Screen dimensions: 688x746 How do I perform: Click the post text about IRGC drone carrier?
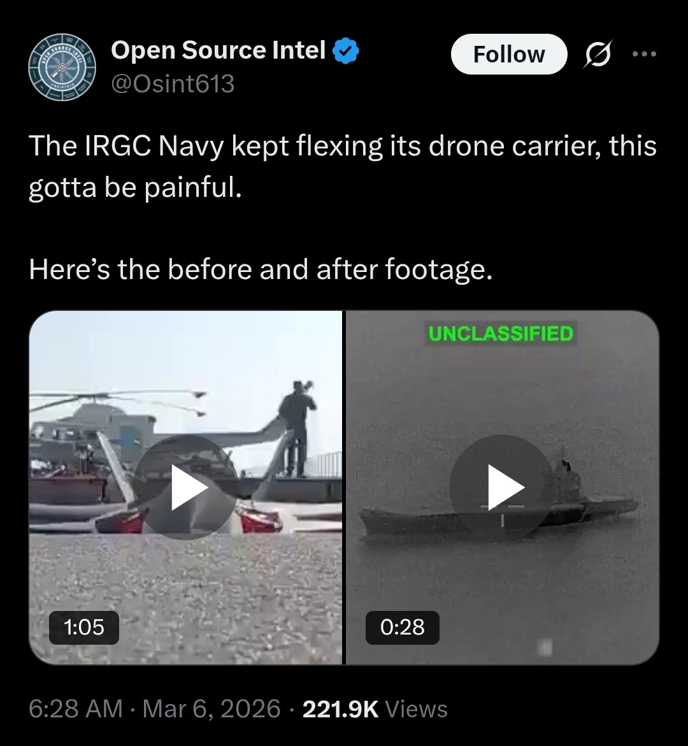(x=343, y=166)
